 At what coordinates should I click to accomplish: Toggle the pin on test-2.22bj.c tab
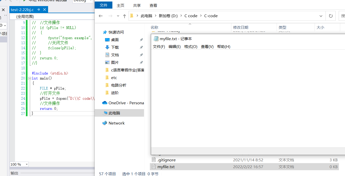pyautogui.click(x=39, y=10)
